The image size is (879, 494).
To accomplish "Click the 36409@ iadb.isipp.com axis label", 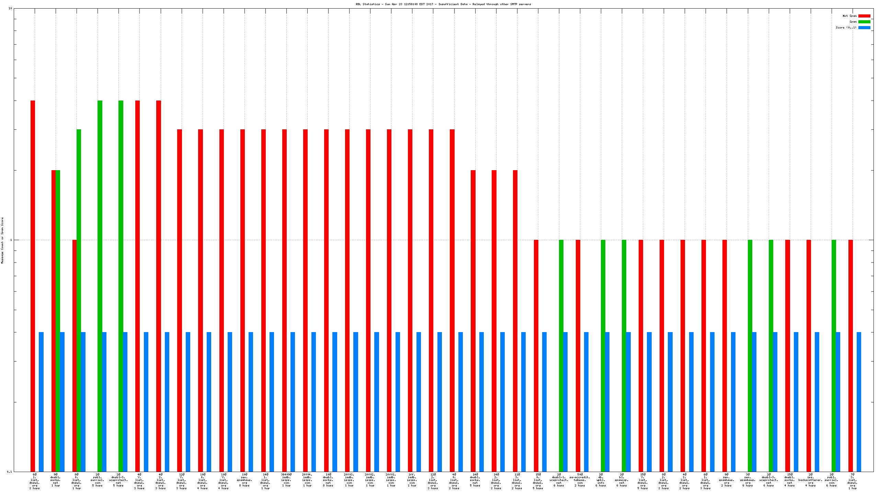I will [286, 480].
